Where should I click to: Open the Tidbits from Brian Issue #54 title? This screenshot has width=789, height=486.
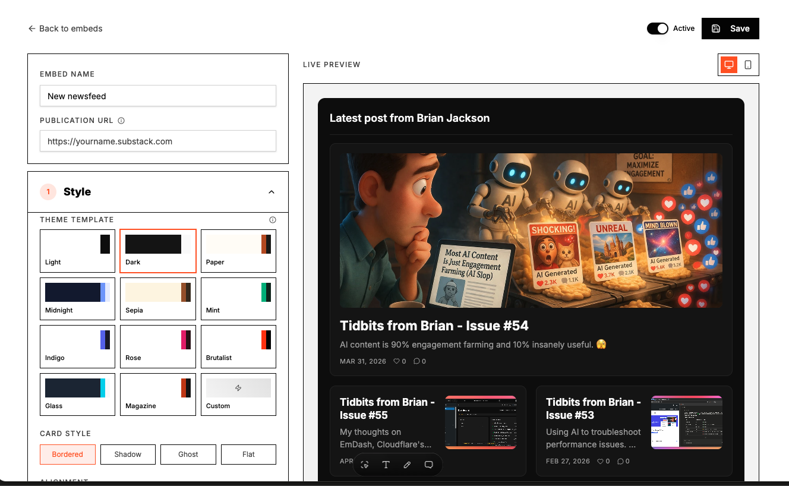pyautogui.click(x=434, y=326)
